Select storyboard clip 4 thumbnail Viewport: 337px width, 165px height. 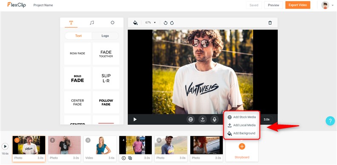point(135,145)
